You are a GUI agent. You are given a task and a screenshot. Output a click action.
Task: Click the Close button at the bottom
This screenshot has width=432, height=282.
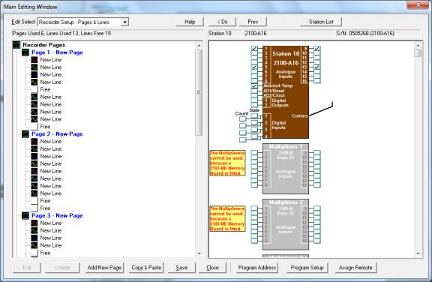pos(212,268)
